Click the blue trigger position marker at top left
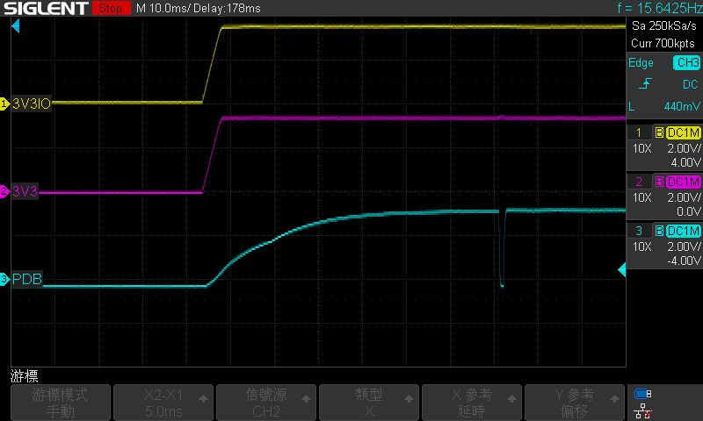The image size is (703, 421). (16, 26)
